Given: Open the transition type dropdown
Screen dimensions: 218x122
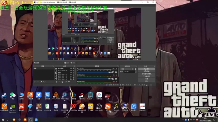Looking at the screenshot, I should click(x=127, y=69).
